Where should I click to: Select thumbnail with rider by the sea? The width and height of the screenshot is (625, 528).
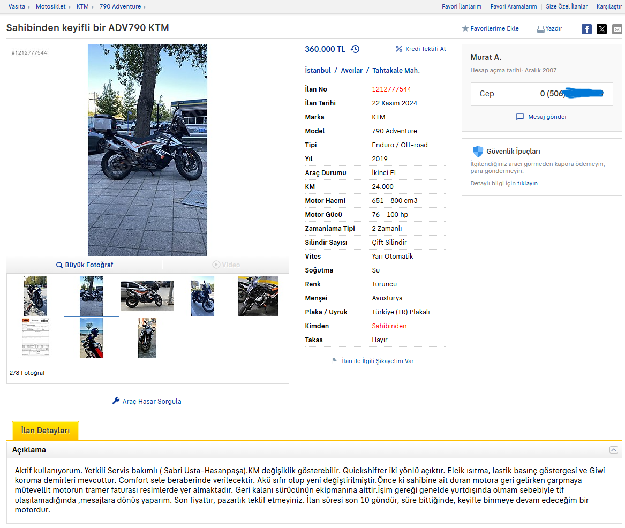point(91,338)
